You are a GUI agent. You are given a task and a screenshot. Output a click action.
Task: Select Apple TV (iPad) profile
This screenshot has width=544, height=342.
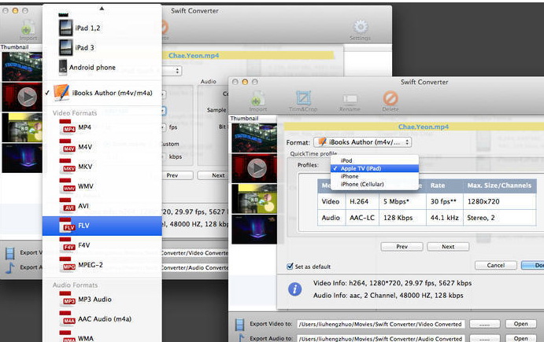[375, 168]
